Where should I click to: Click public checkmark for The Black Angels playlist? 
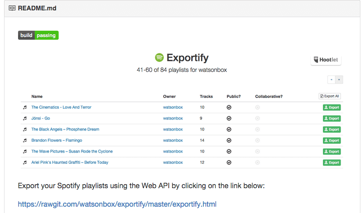229,130
